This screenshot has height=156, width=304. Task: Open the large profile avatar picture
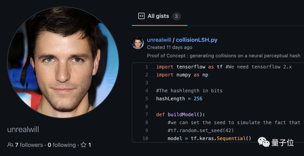pyautogui.click(x=63, y=62)
